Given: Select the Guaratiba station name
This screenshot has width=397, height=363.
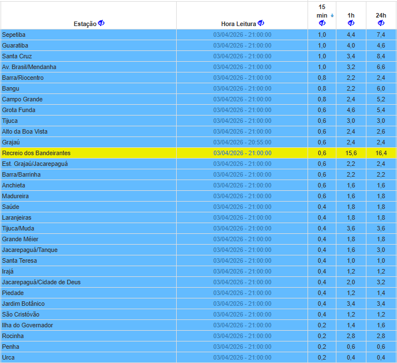Looking at the screenshot, I should click(15, 45).
